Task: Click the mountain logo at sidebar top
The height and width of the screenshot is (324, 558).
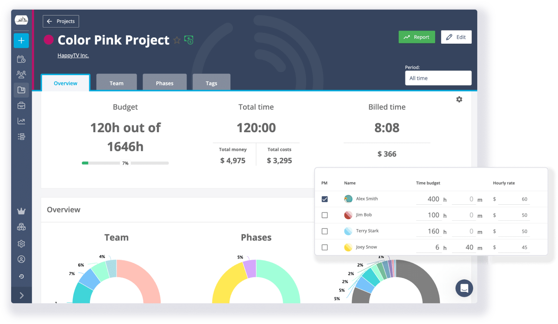Action: [21, 20]
